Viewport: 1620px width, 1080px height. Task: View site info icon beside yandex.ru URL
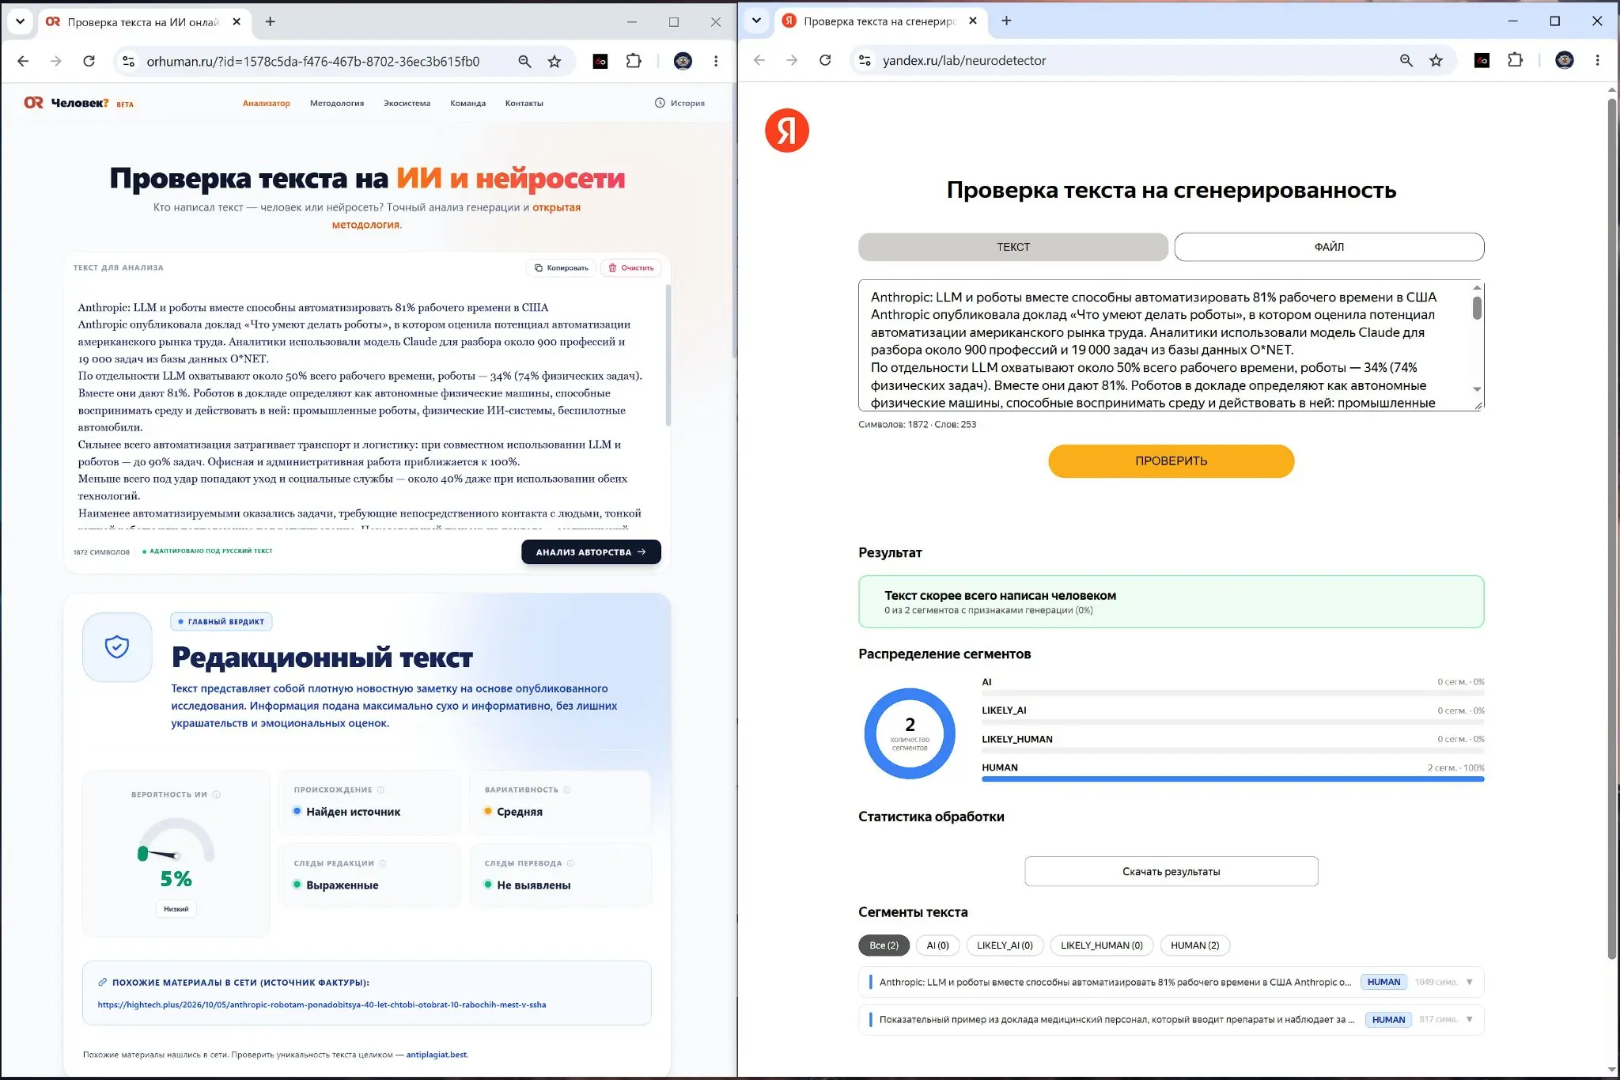pos(865,60)
